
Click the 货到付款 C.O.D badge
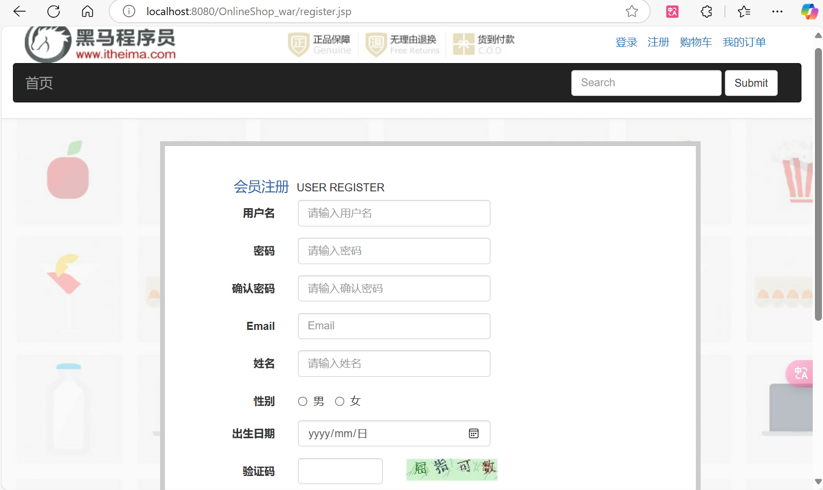click(484, 44)
